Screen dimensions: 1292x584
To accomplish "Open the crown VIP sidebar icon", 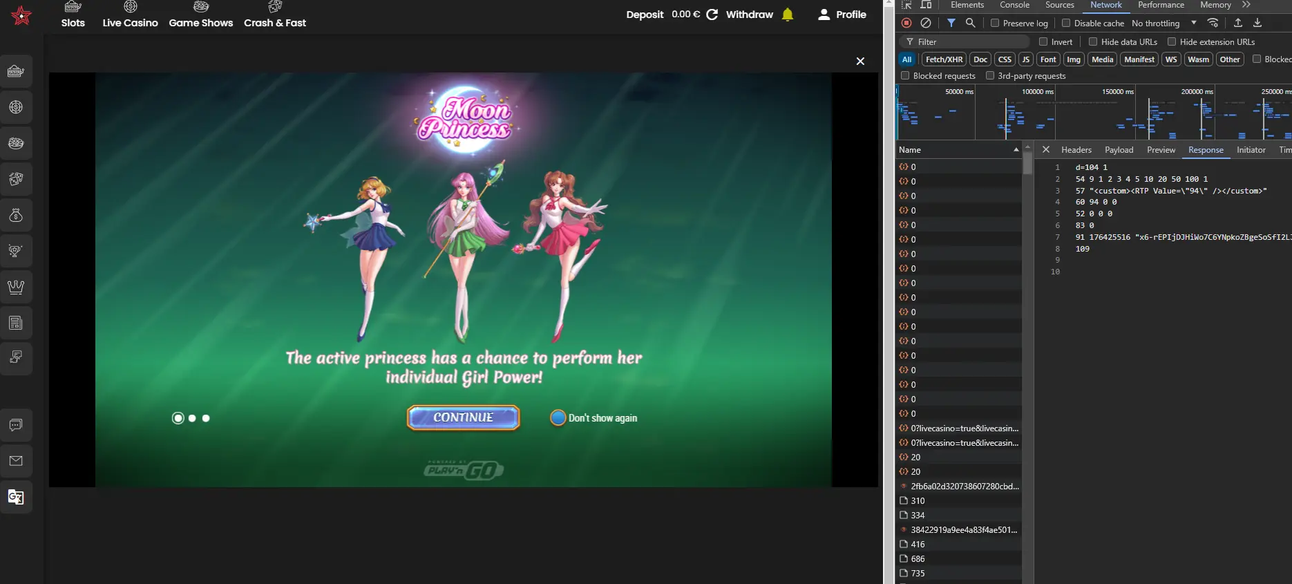I will coord(16,287).
